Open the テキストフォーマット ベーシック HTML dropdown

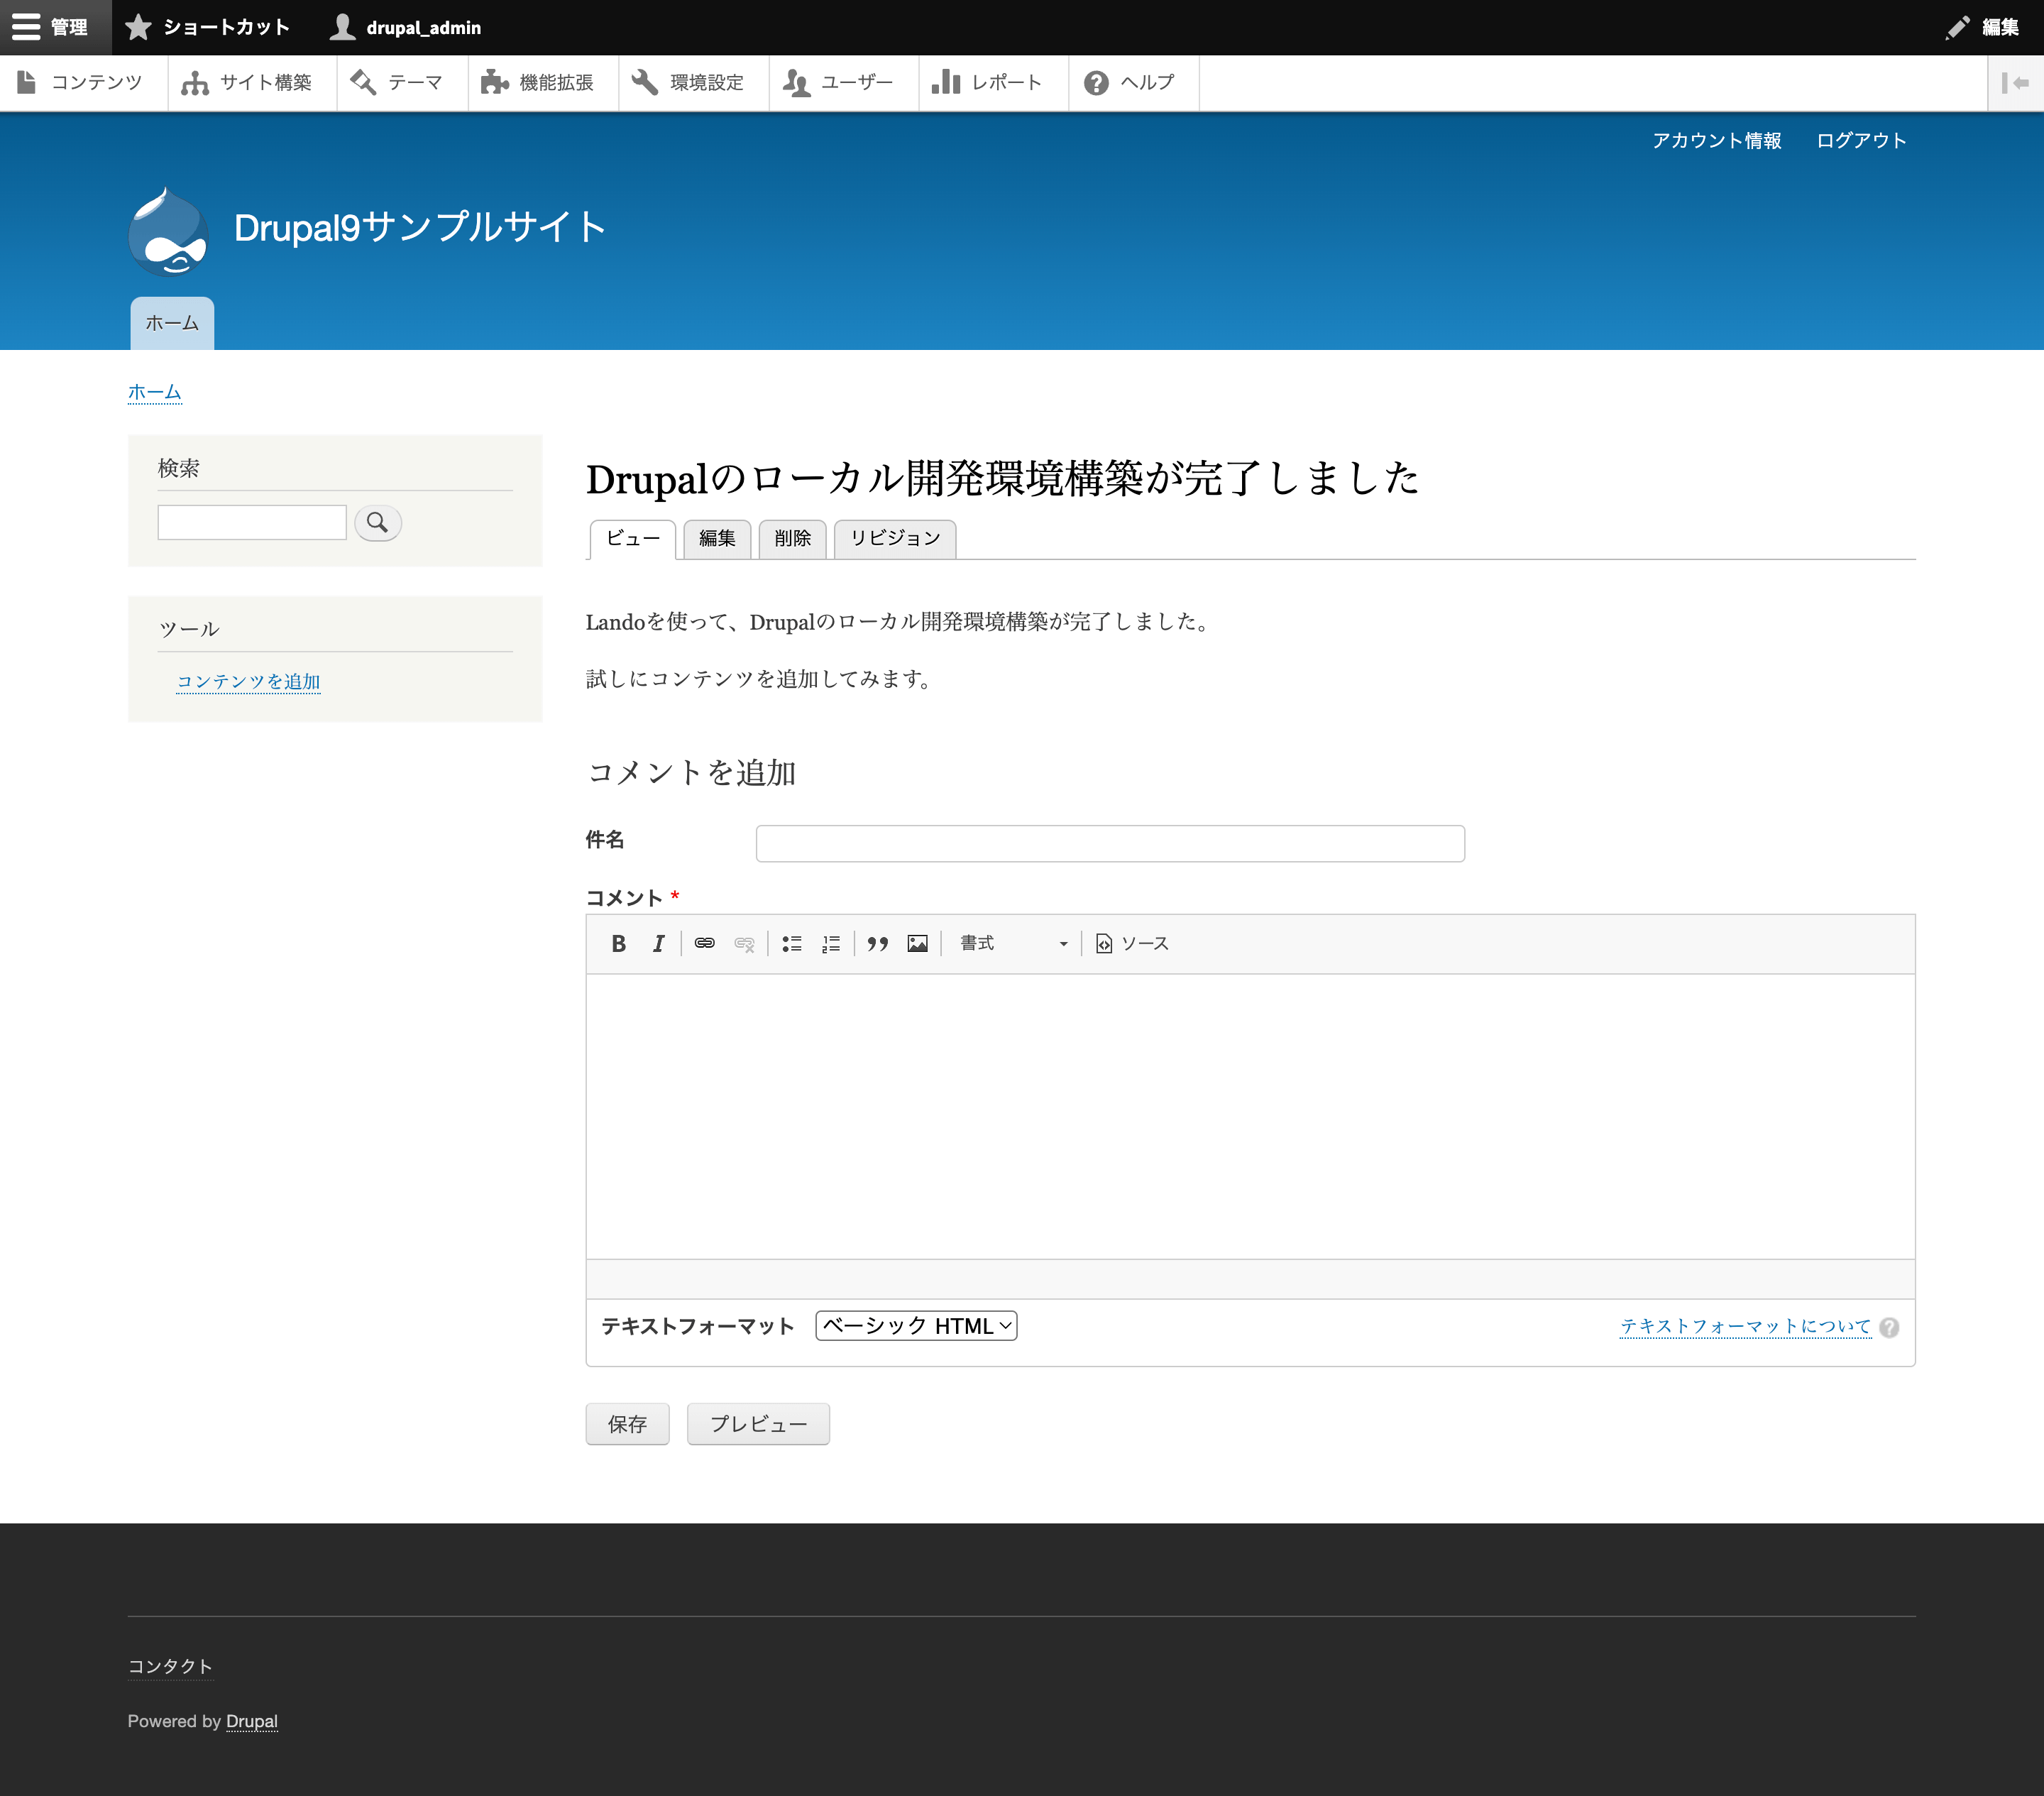(916, 1326)
